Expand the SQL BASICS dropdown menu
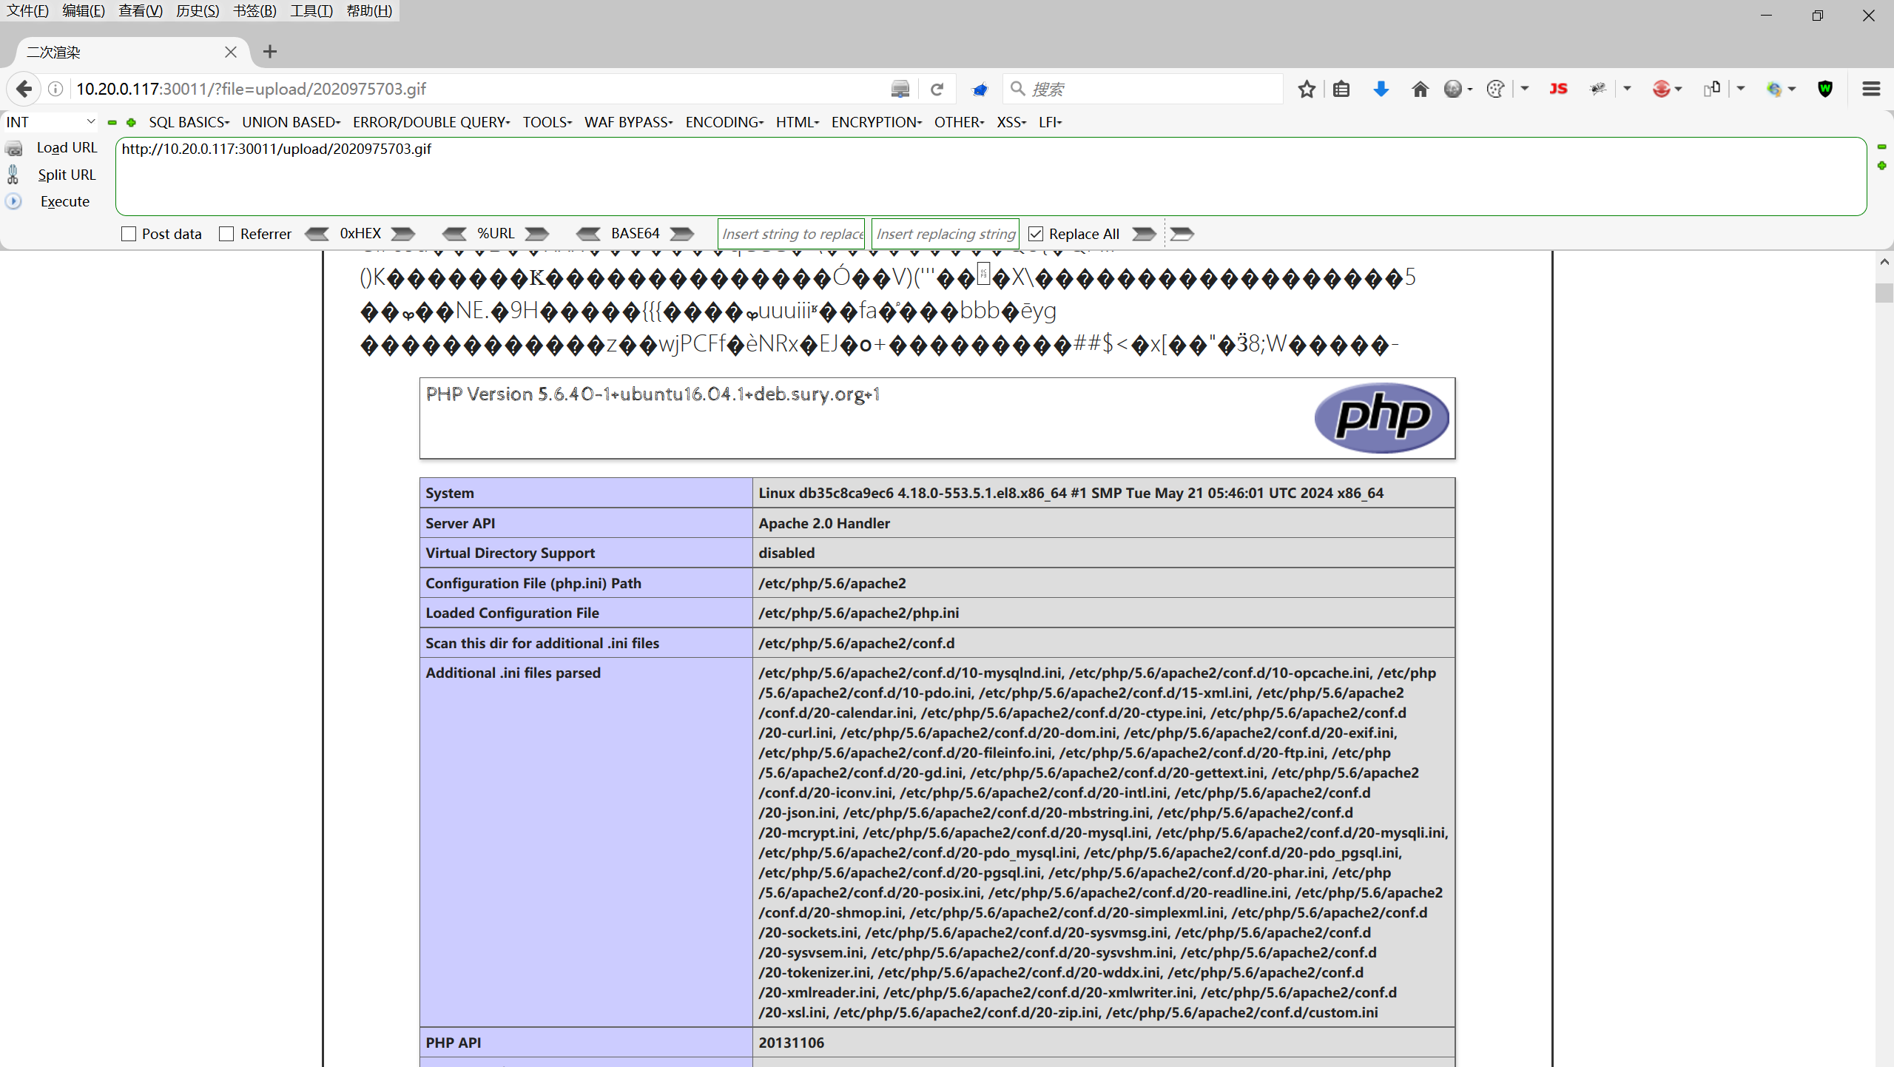Screen dimensions: 1894x1067 pos(189,122)
